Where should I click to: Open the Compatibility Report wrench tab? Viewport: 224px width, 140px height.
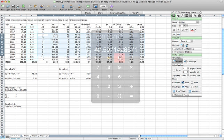[195, 16]
